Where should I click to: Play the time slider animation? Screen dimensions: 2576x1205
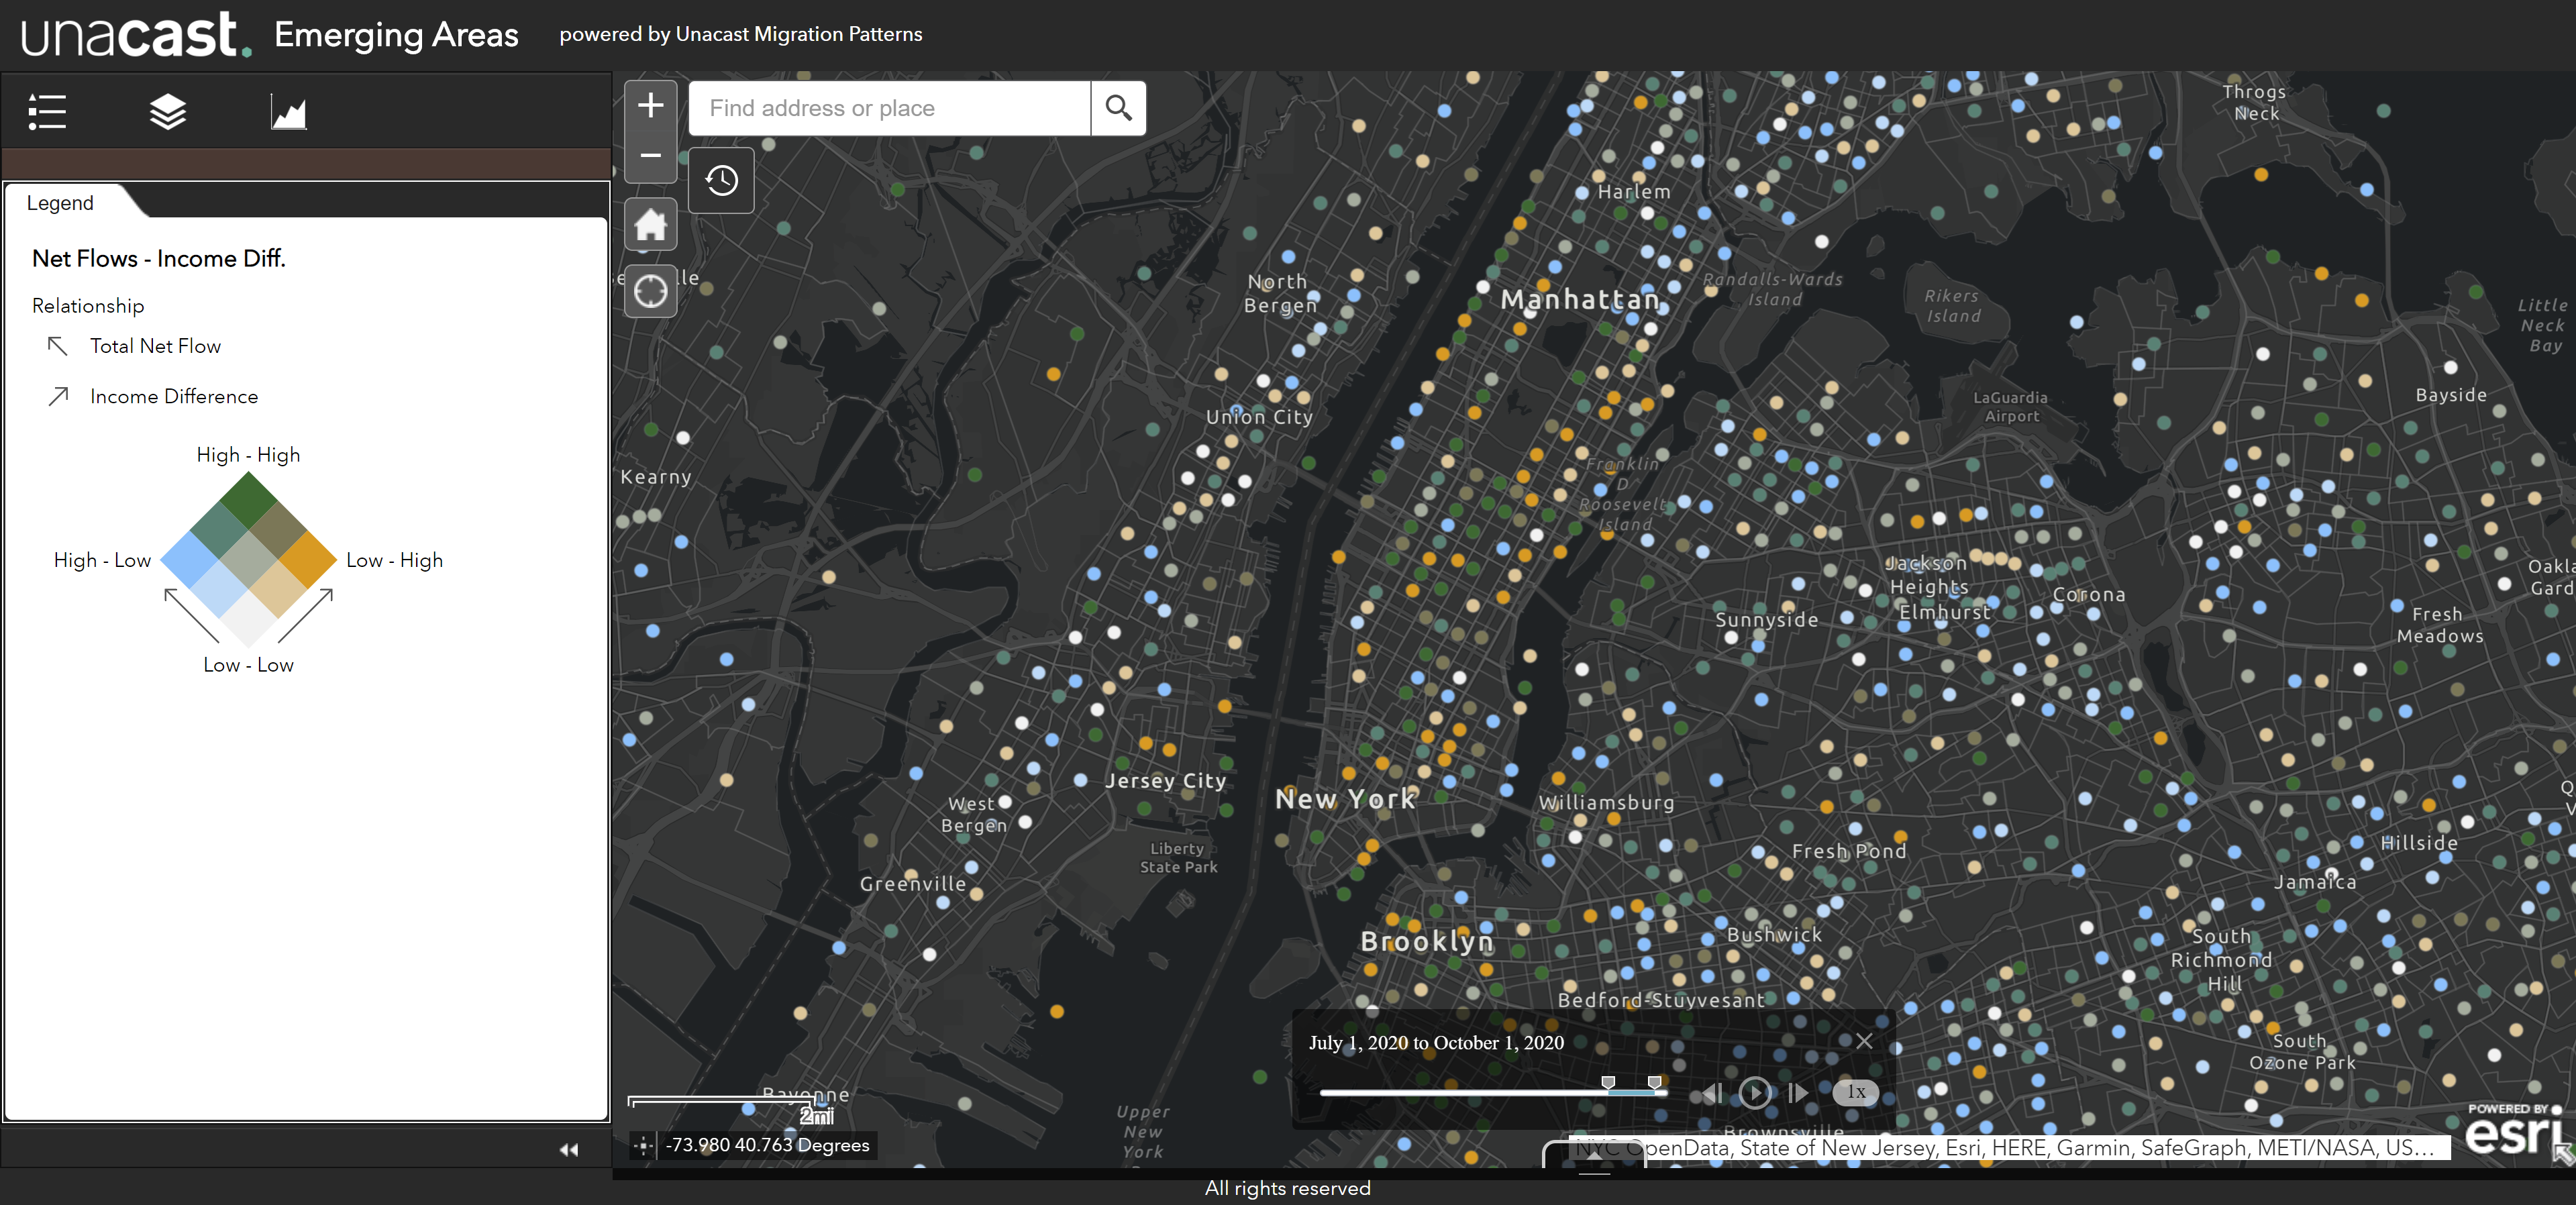1754,1093
